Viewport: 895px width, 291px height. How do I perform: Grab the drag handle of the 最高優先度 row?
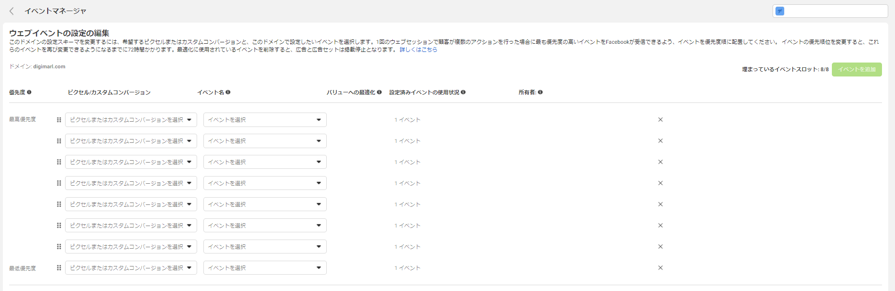[59, 120]
